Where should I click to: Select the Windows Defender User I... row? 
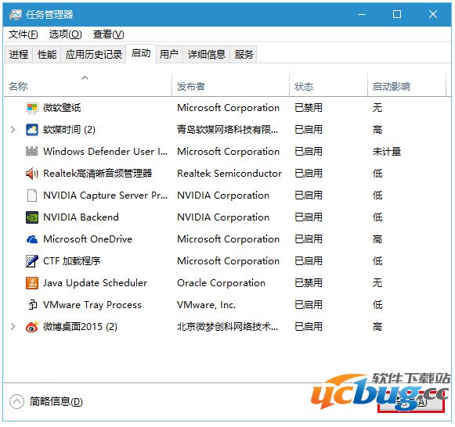coord(106,152)
